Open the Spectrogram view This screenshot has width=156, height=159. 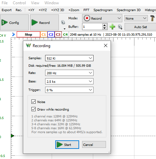(103, 10)
